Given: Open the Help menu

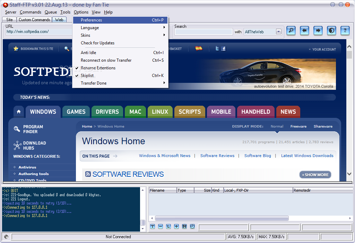Looking at the screenshot, I should [x=108, y=12].
